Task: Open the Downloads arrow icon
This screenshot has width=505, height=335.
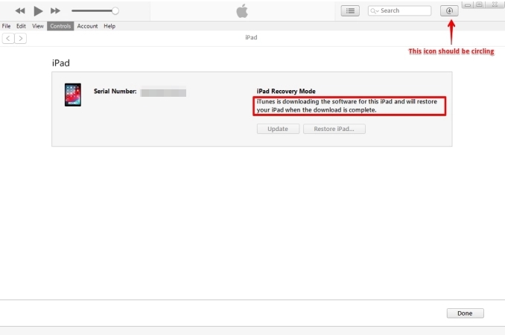Action: click(x=449, y=10)
